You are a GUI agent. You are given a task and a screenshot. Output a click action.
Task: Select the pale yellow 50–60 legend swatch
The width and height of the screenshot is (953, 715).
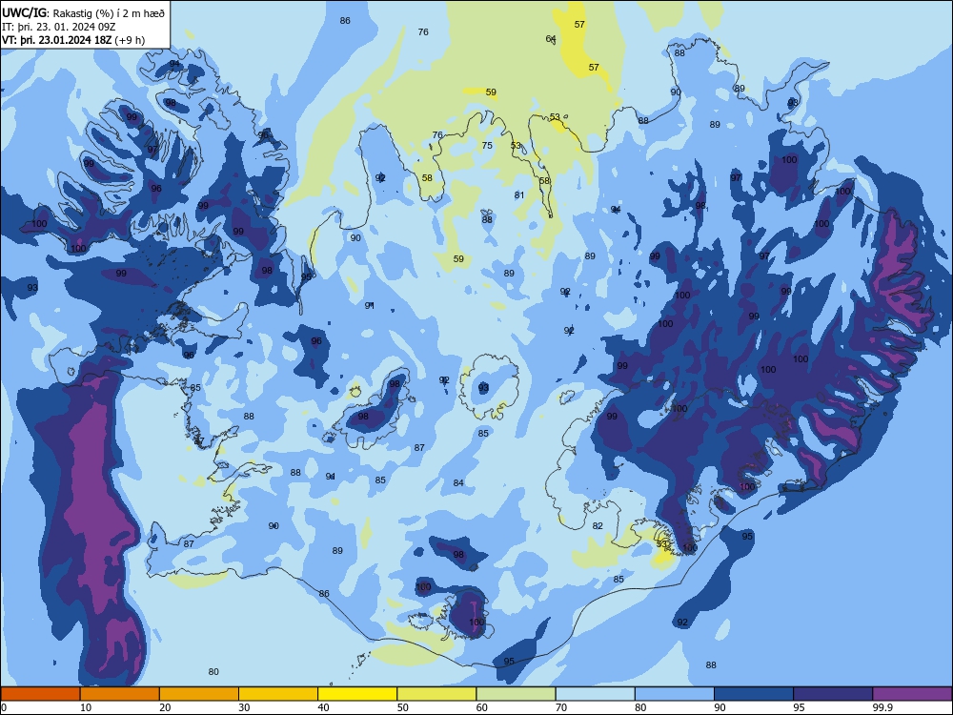pos(436,694)
